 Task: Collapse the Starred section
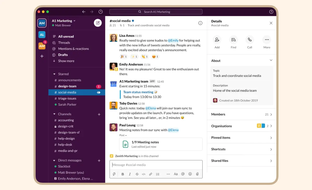pyautogui.click(x=54, y=74)
